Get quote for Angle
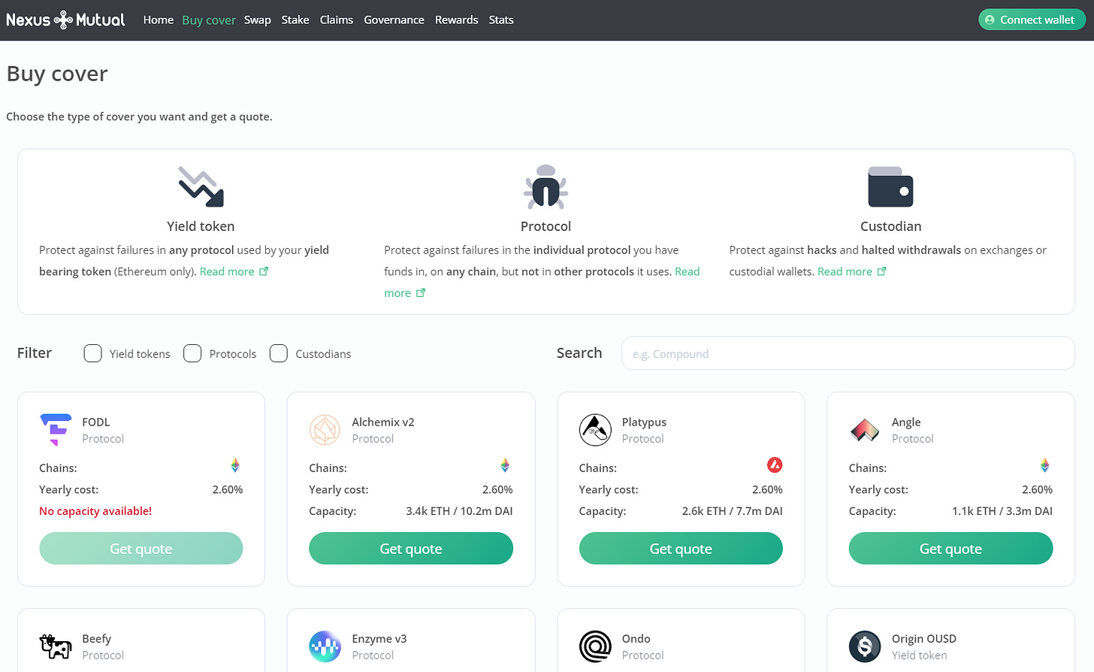Screen dimensions: 1094x672 [x=950, y=549]
